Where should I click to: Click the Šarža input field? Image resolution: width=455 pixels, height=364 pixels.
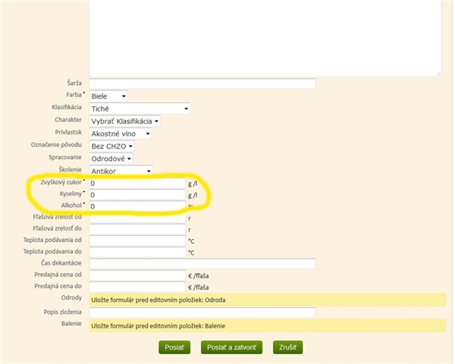[x=202, y=83]
